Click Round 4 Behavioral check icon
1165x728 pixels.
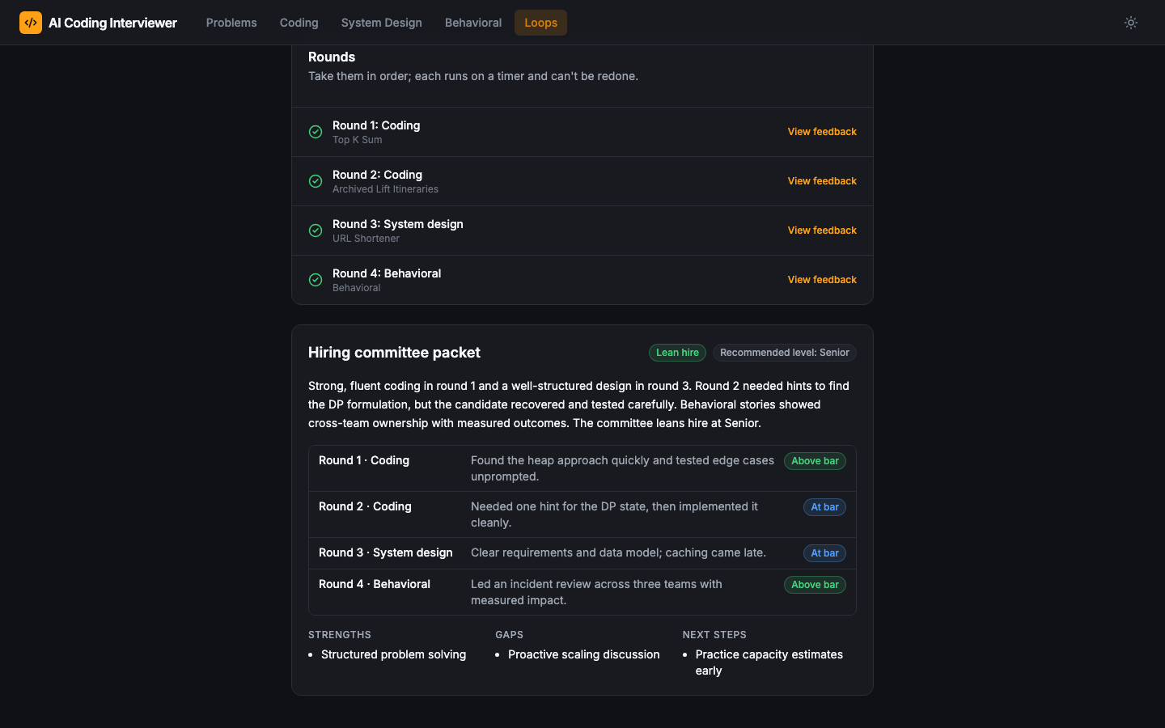[316, 280]
